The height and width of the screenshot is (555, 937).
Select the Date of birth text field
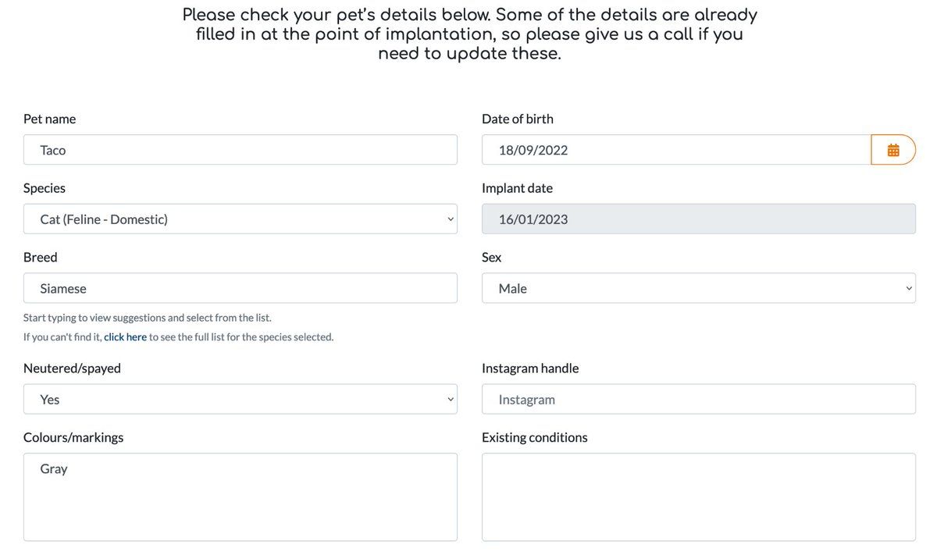676,150
